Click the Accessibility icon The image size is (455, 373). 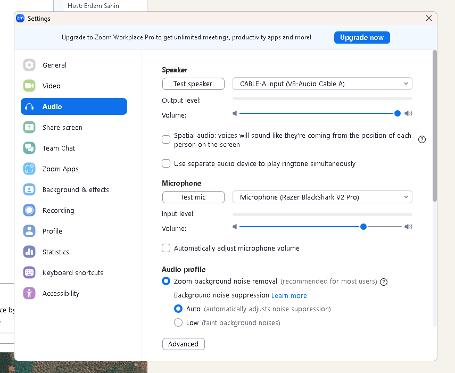[x=29, y=293]
